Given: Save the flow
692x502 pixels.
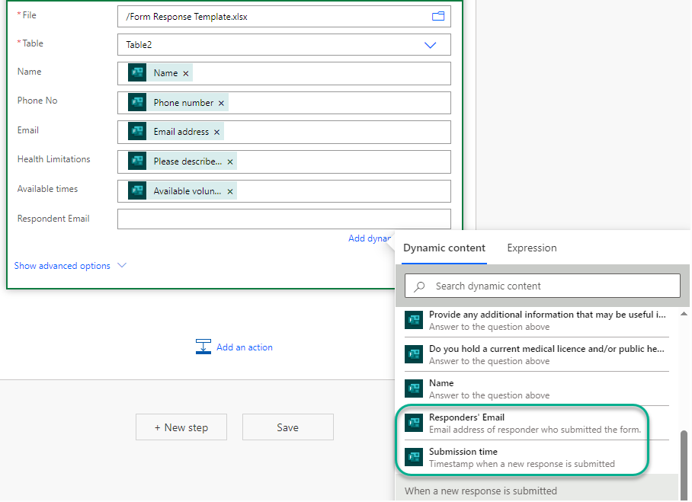Looking at the screenshot, I should [287, 427].
